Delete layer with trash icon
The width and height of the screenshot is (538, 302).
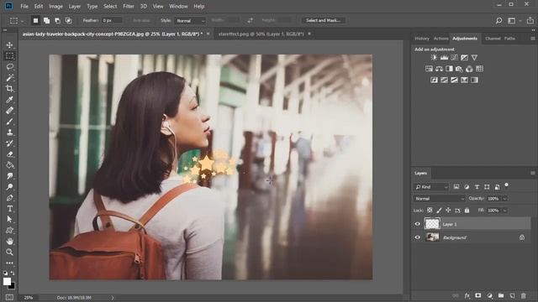523,295
